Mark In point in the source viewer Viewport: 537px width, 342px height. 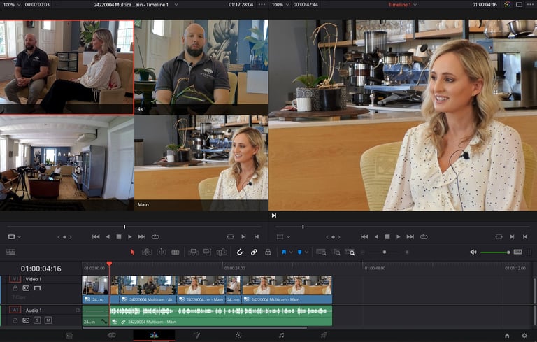[x=243, y=237]
